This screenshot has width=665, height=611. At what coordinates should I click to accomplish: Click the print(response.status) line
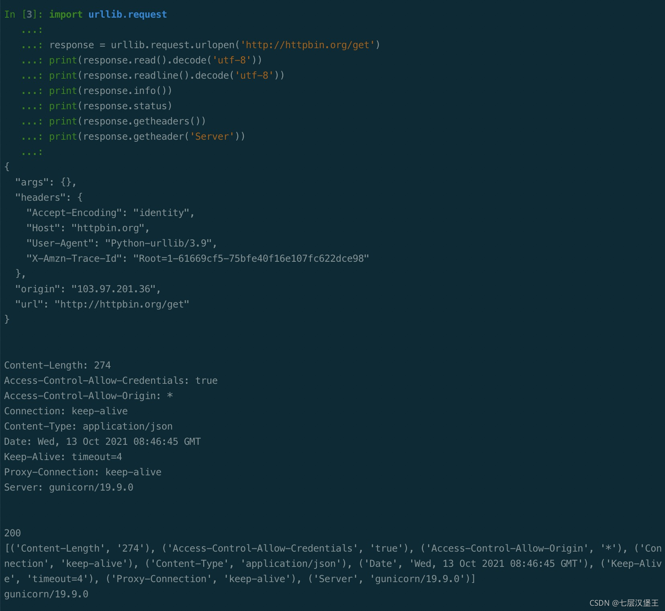click(110, 106)
